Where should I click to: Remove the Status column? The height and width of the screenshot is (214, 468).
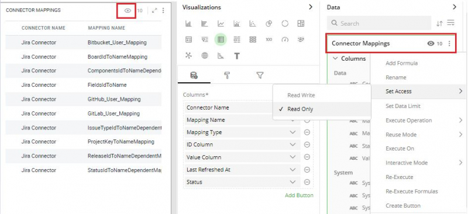pyautogui.click(x=307, y=182)
